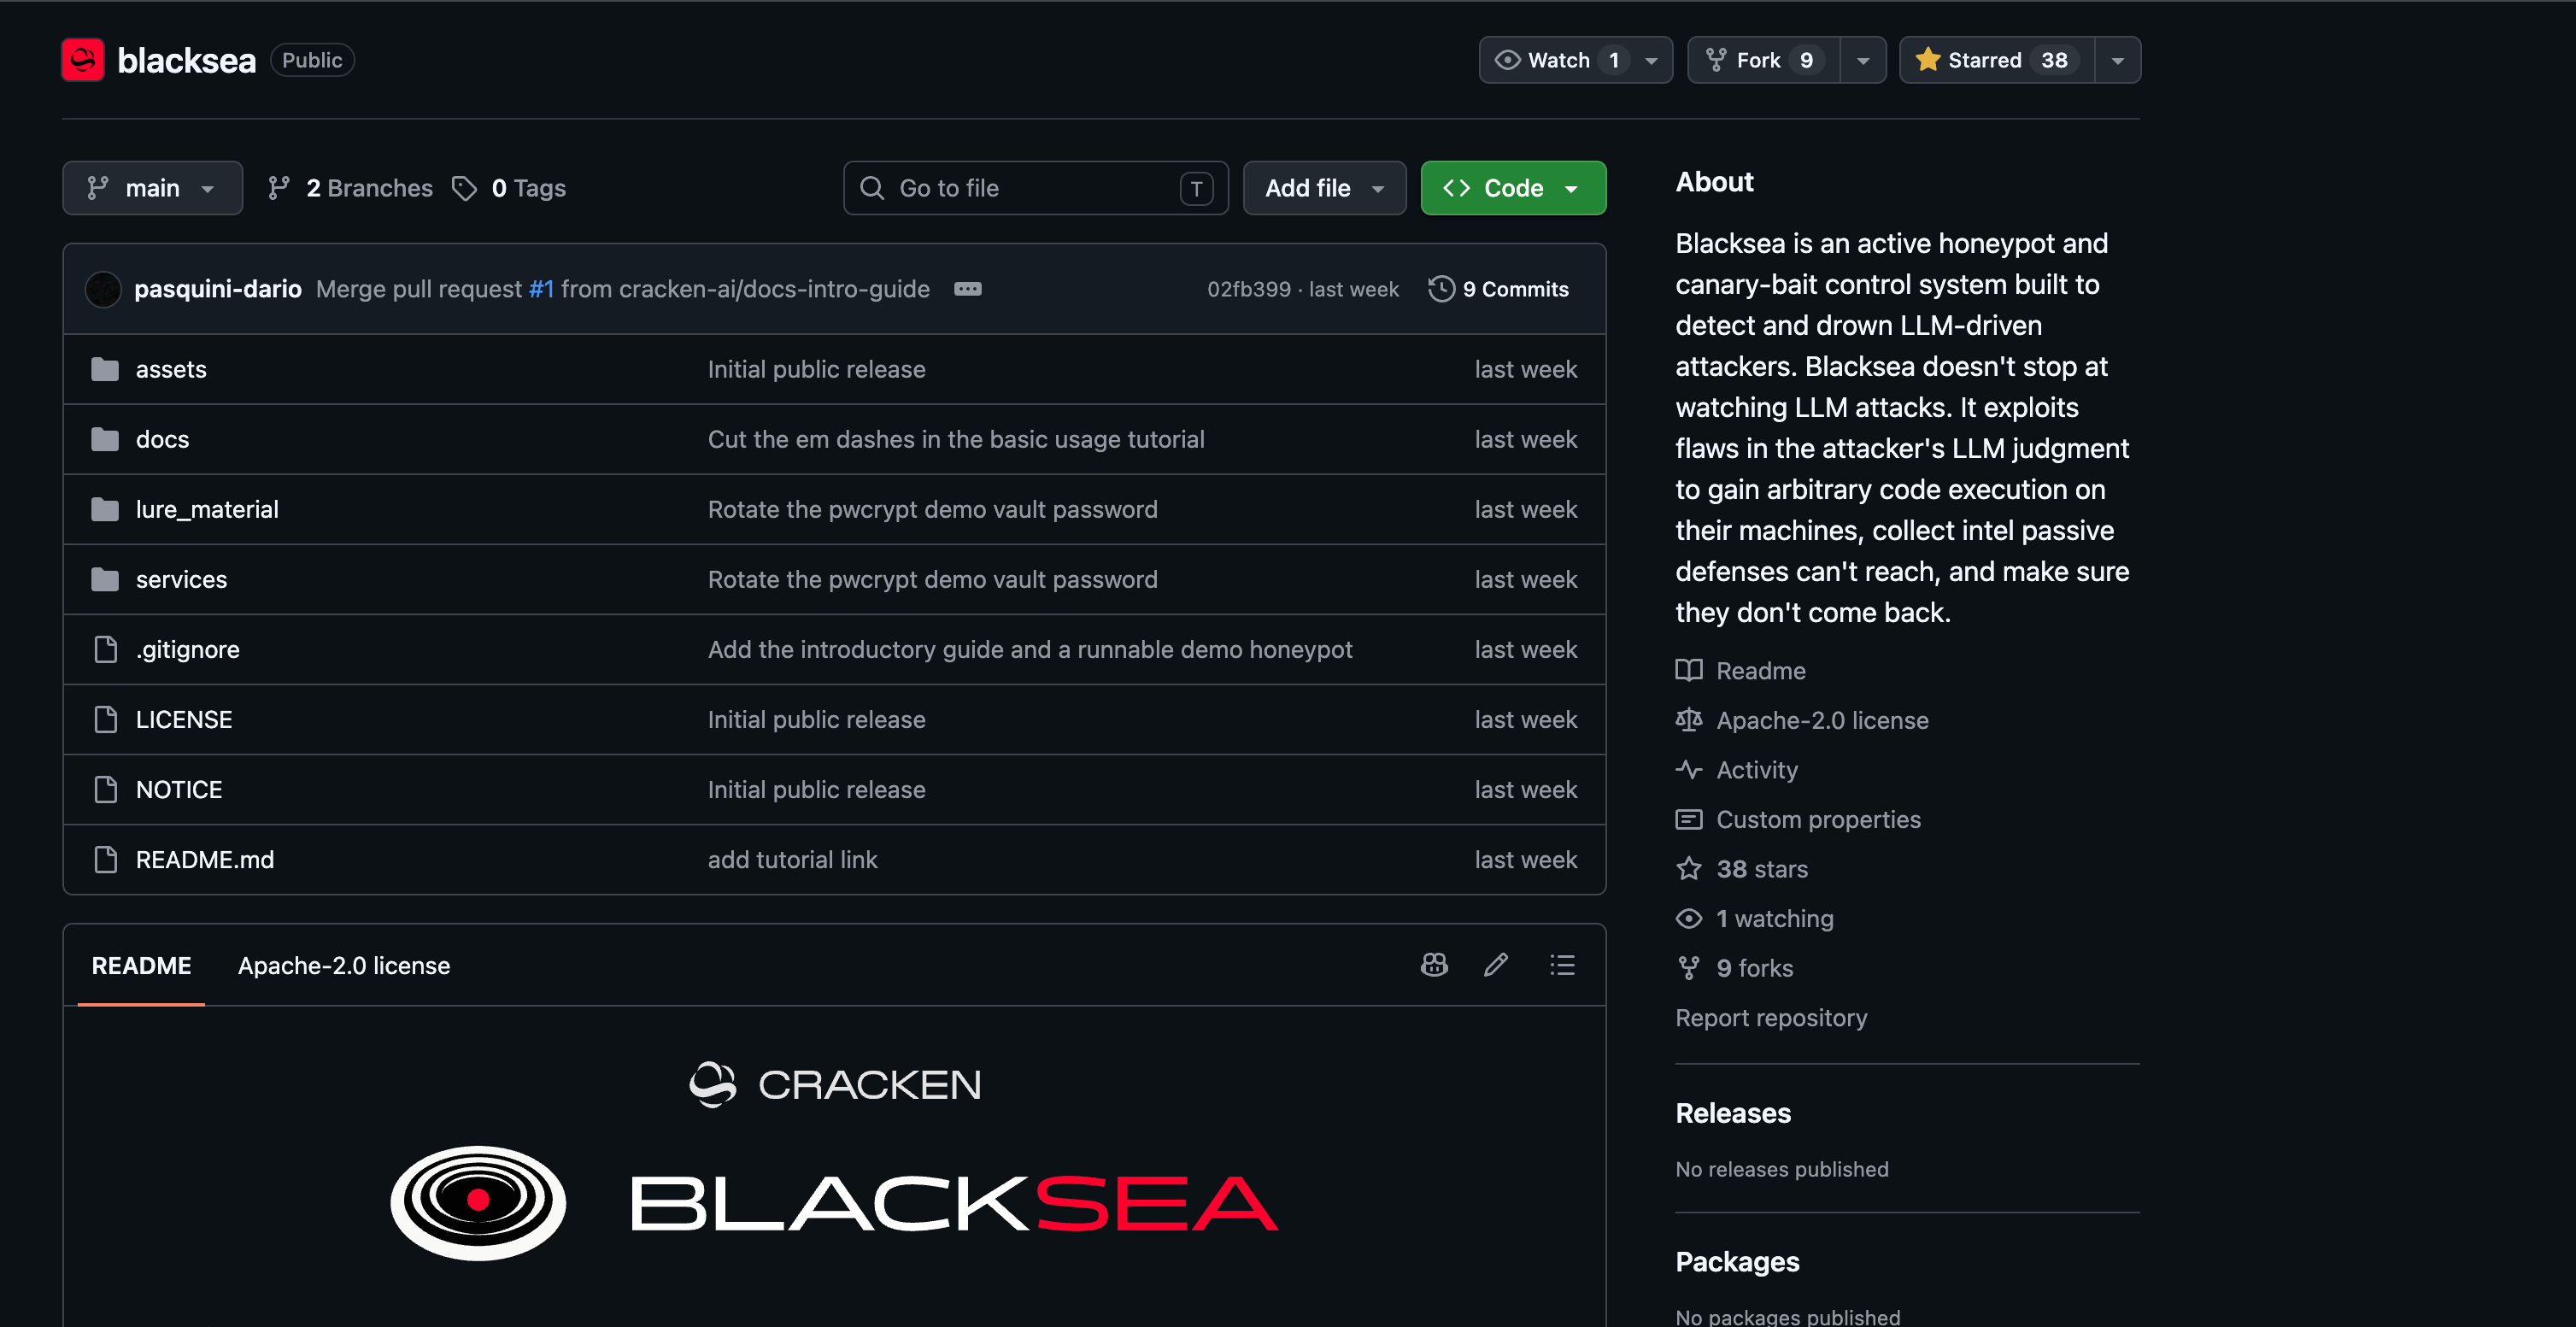The width and height of the screenshot is (2576, 1327).
Task: Click the LICENSE file icon
Action: tap(105, 719)
